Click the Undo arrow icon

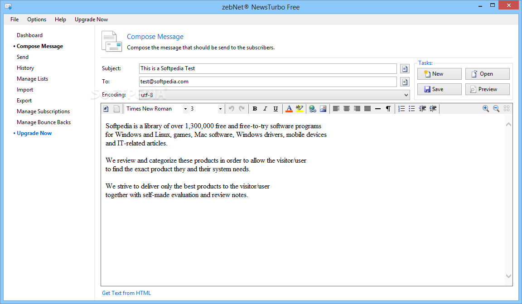tap(232, 109)
